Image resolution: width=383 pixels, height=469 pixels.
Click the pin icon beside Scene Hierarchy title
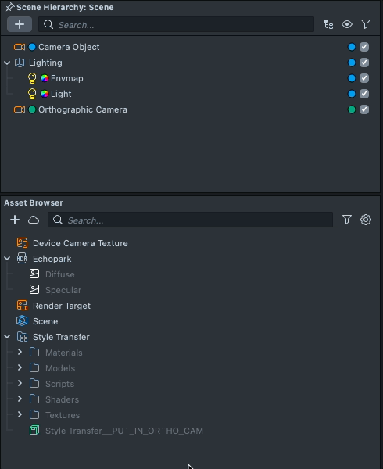[x=10, y=7]
